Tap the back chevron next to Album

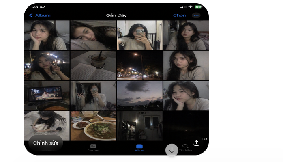(31, 15)
